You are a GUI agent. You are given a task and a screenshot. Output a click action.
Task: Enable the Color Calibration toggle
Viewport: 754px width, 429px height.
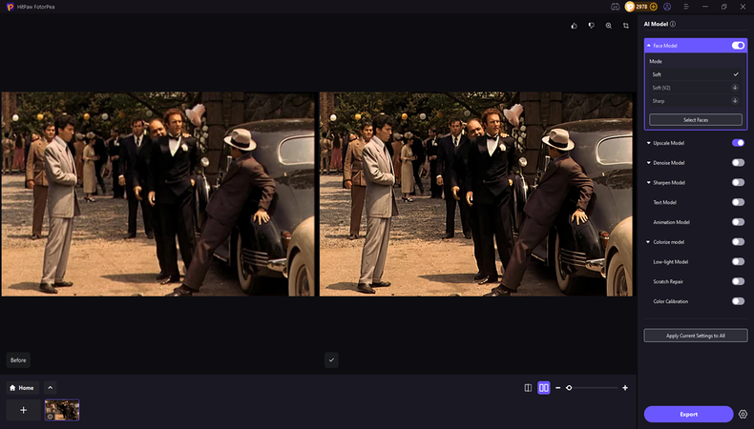click(x=738, y=301)
